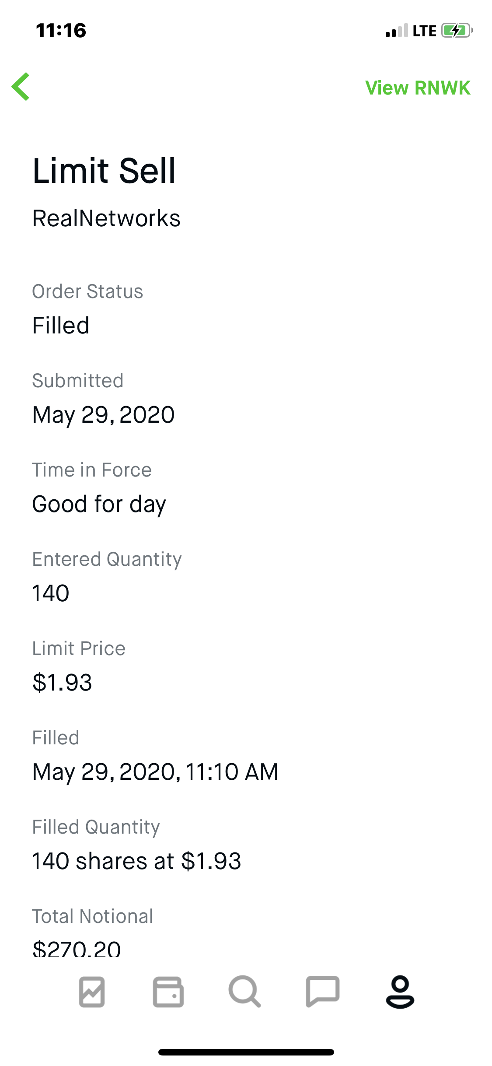492x1066 pixels.
Task: Tap the 11:16 clock in status bar
Action: 61,31
